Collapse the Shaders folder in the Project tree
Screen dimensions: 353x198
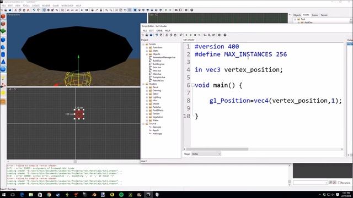click(143, 84)
